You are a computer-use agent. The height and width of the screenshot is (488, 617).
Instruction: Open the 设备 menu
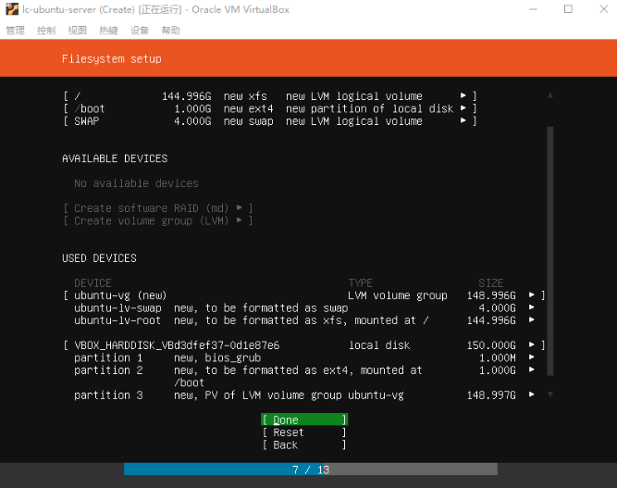pyautogui.click(x=140, y=31)
